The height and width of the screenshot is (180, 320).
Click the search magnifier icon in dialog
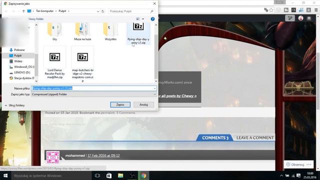pyautogui.click(x=152, y=11)
